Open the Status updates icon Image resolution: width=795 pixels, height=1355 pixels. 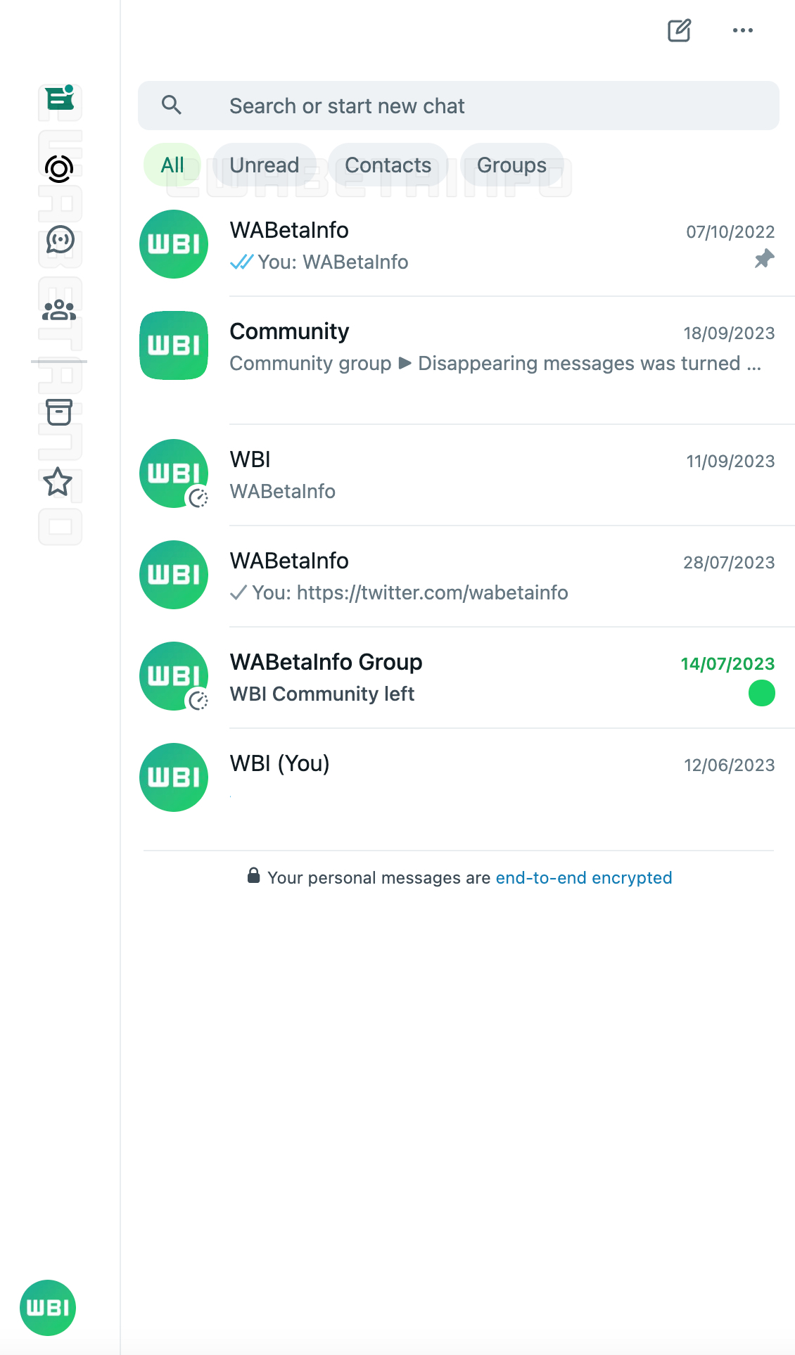pos(59,169)
